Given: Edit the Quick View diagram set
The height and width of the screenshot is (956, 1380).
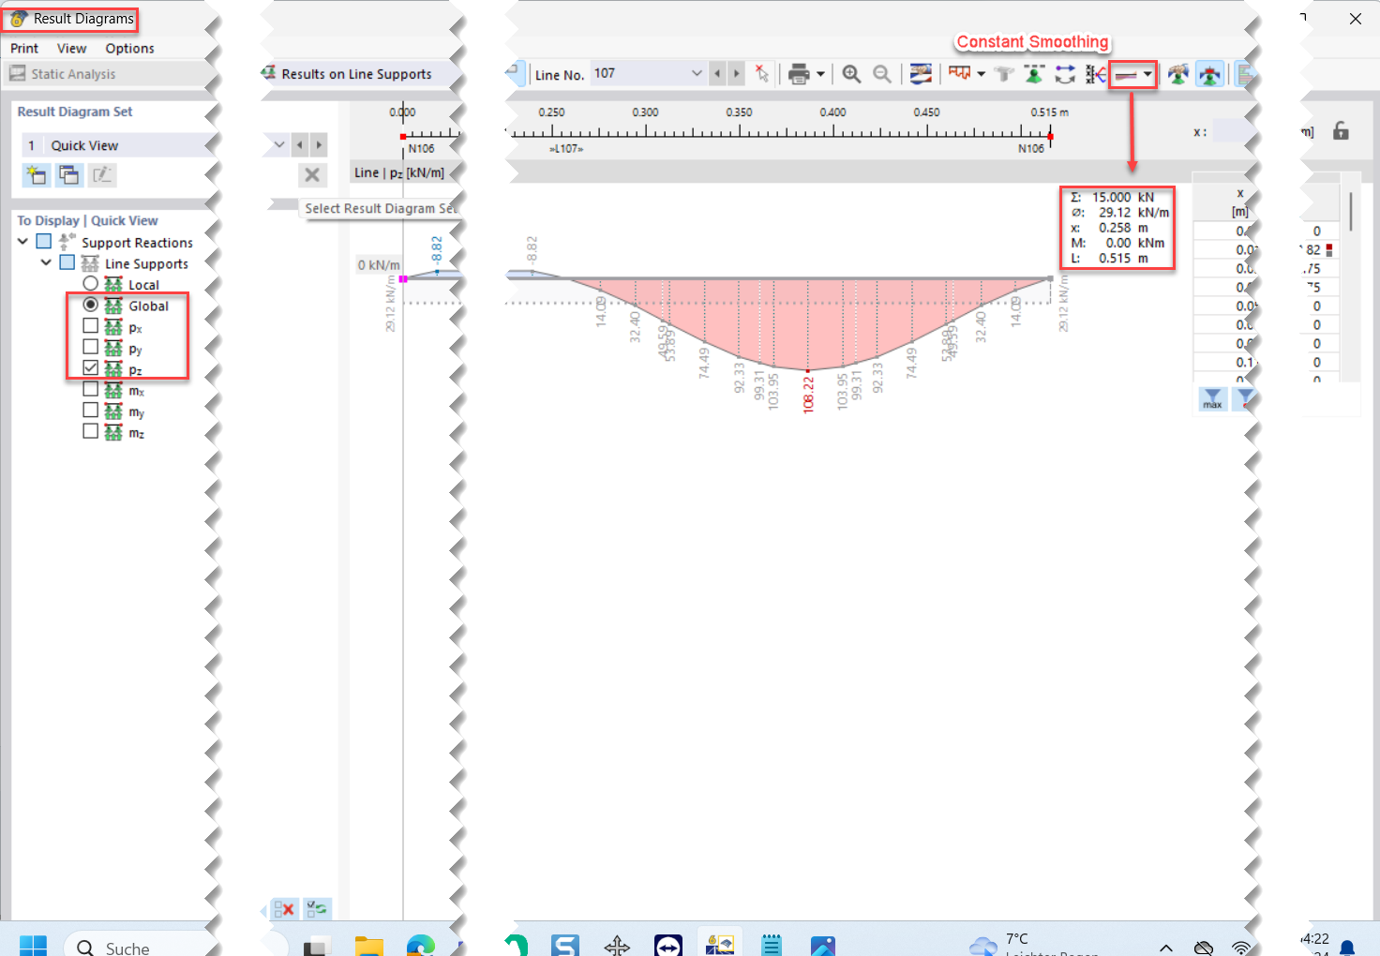Looking at the screenshot, I should 101,175.
